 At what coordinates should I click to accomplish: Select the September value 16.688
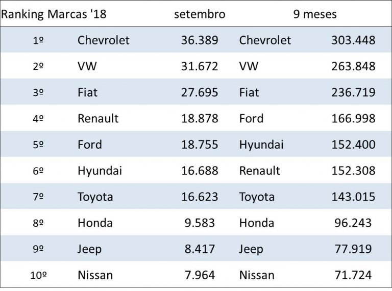[x=200, y=171]
